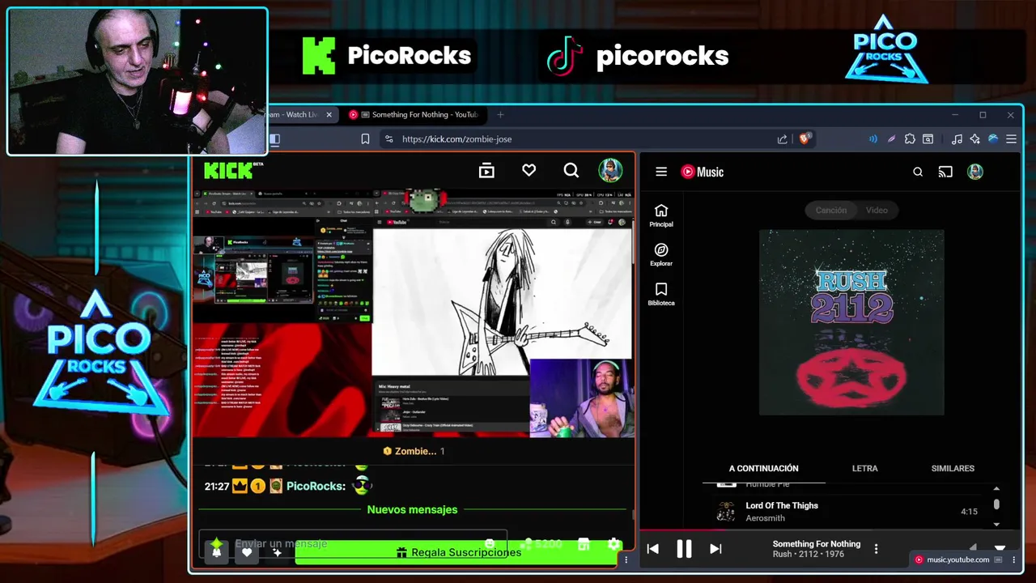This screenshot has width=1036, height=583.
Task: Open the Kick browse videos icon
Action: point(486,170)
